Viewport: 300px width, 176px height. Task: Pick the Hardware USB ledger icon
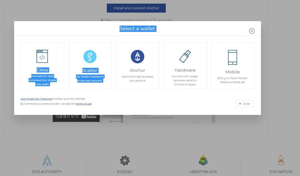tap(185, 56)
